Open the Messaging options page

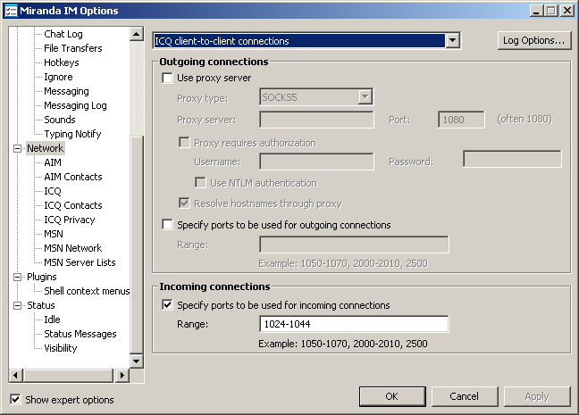pyautogui.click(x=66, y=91)
